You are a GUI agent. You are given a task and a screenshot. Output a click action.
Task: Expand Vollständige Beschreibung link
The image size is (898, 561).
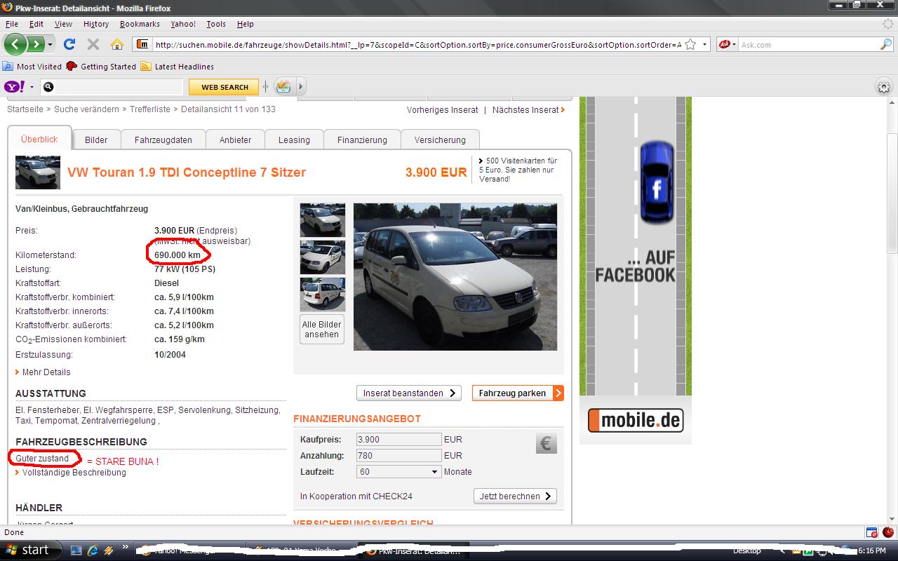pyautogui.click(x=74, y=473)
